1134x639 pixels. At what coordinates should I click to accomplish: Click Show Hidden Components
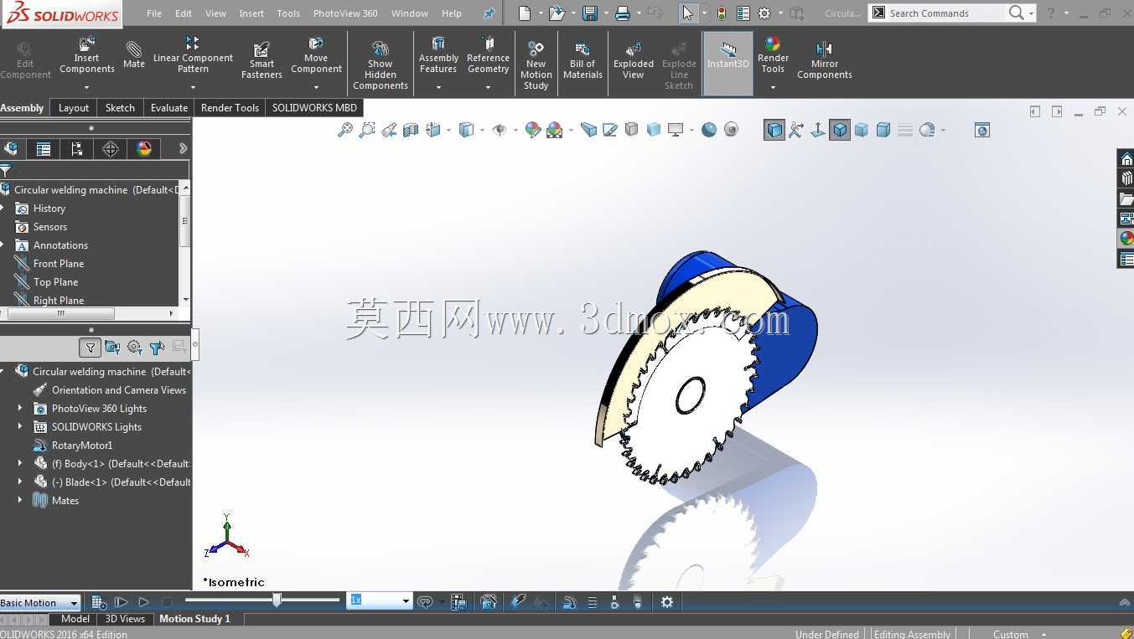[x=380, y=65]
